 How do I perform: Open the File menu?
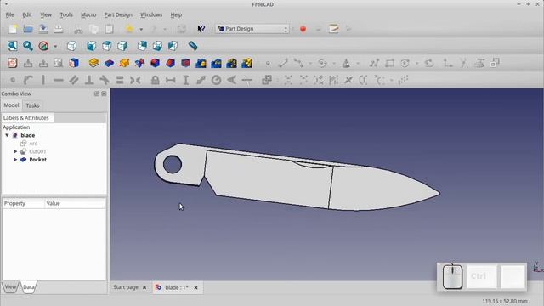point(9,15)
